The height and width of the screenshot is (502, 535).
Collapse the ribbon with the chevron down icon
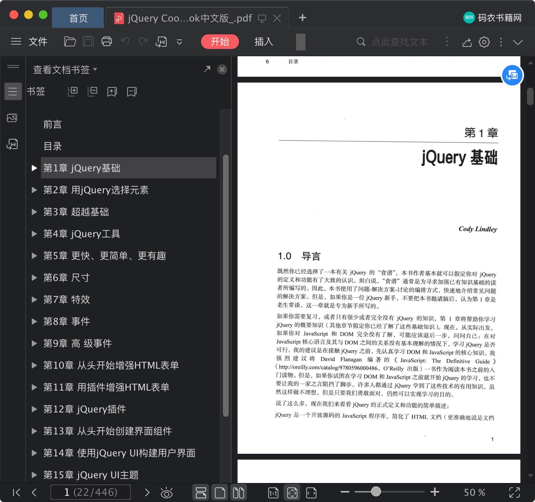point(517,42)
